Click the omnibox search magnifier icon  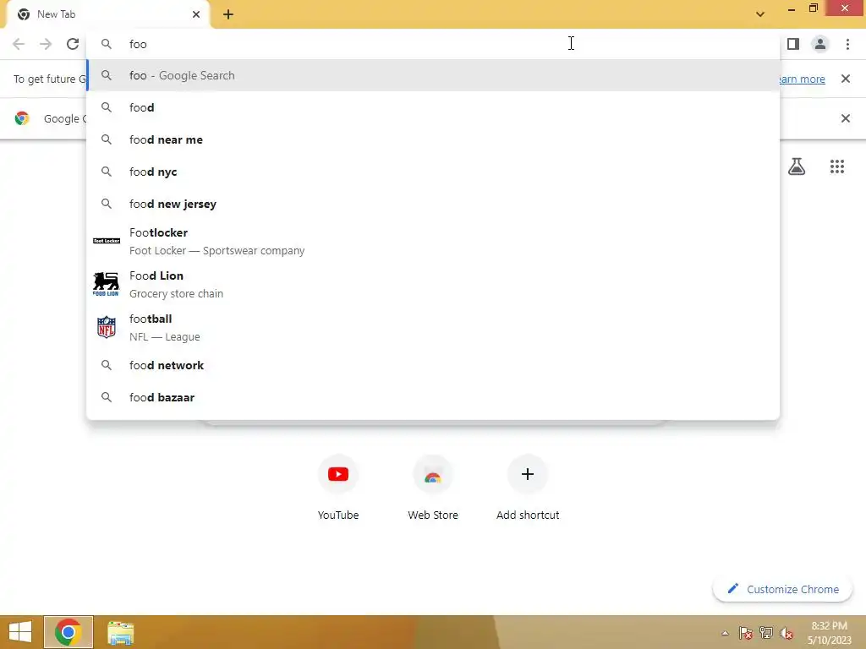pos(107,44)
